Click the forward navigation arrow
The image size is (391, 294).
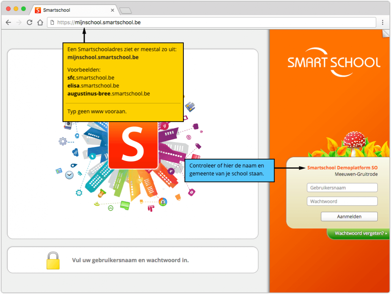coord(19,22)
